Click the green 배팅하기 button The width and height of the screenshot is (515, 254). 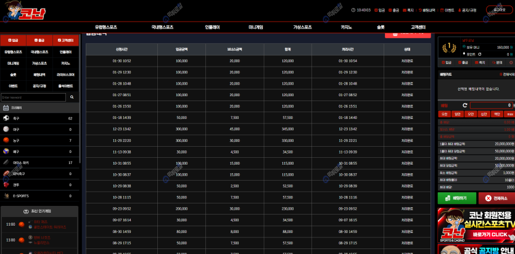pyautogui.click(x=457, y=199)
